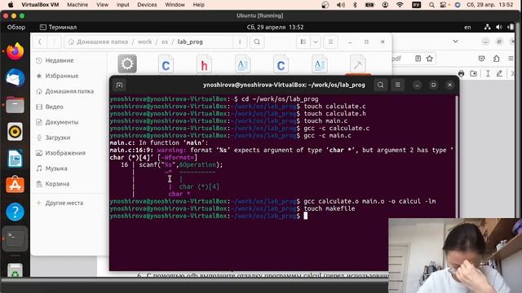Open the clock and calendar in Ubuntu bar
Screen dimensions: 522x293
(x=275, y=27)
